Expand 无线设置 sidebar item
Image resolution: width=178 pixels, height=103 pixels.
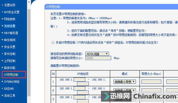[x=9, y=26]
